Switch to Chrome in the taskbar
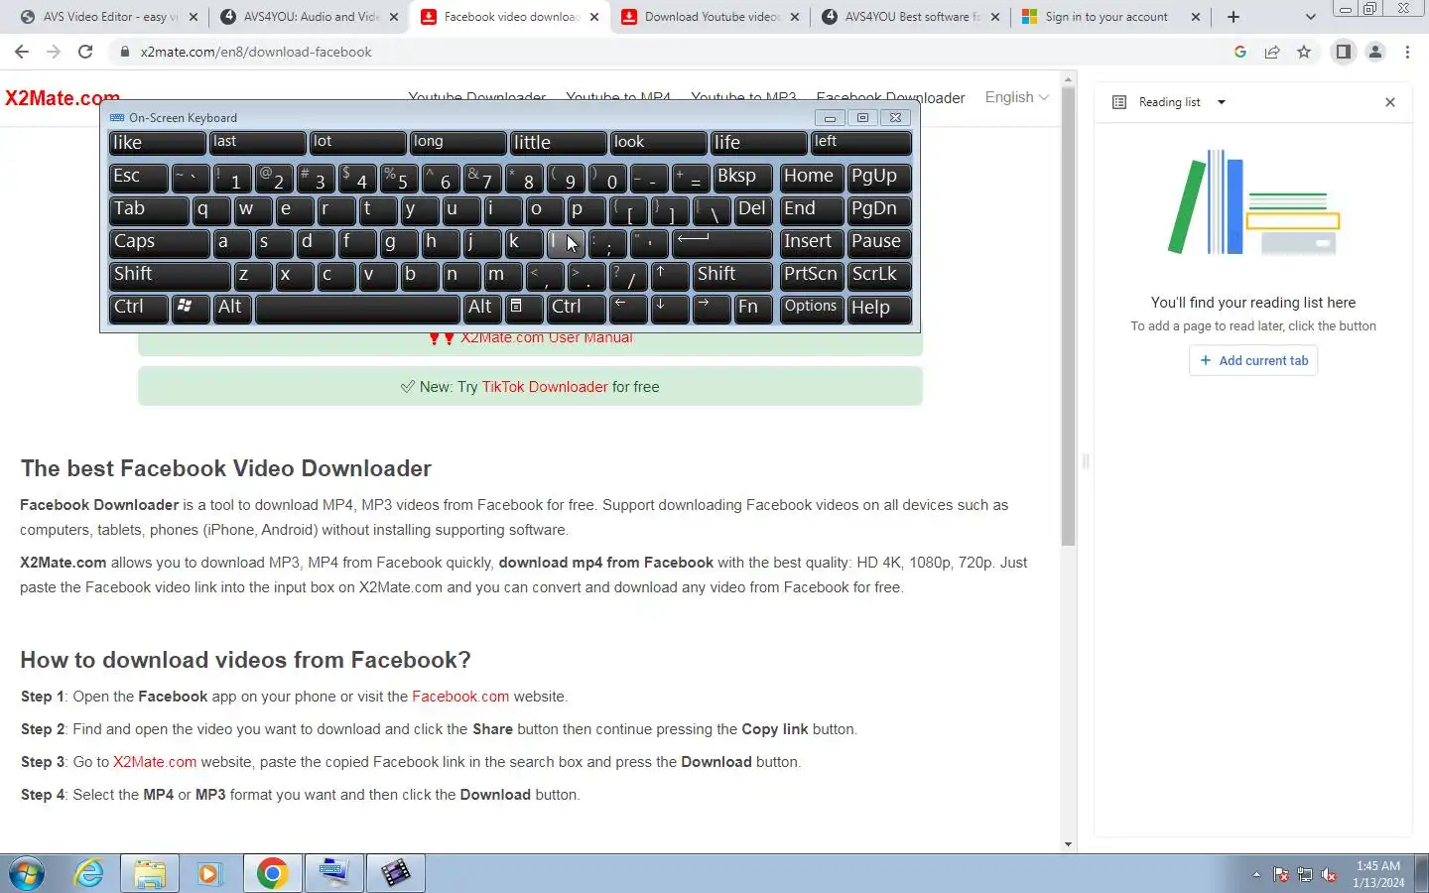1429x893 pixels. point(272,873)
